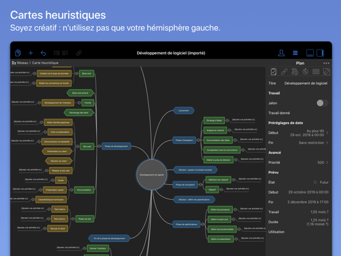Select the 'Phase de développement' node

coord(116,147)
